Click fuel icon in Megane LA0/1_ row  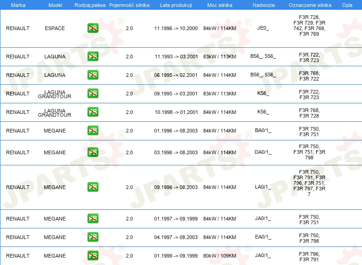click(x=93, y=187)
